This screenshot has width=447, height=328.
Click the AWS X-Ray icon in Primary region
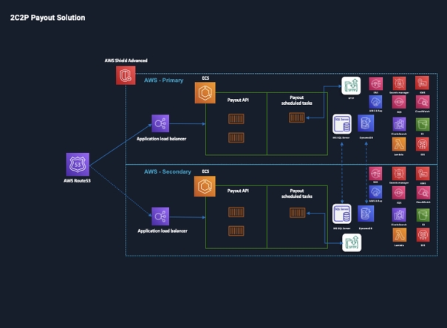pyautogui.click(x=375, y=103)
